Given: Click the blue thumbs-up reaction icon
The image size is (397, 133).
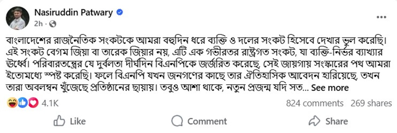Looking at the screenshot, I should pos(22,103).
